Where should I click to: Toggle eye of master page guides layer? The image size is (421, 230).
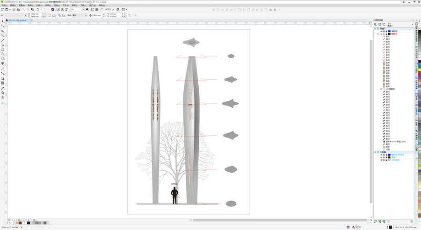[x=381, y=155]
